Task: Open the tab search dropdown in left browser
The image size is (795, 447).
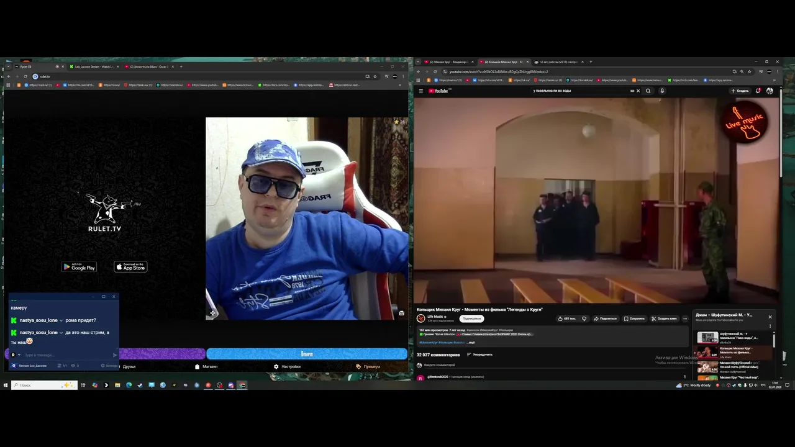Action: click(7, 66)
